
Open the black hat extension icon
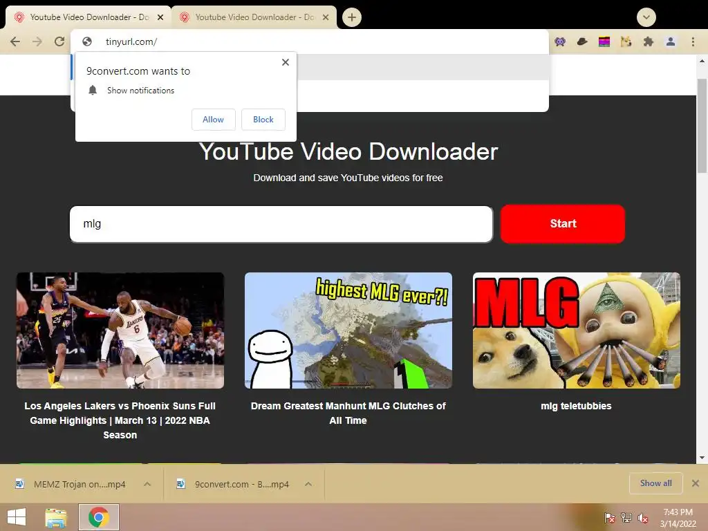coord(582,41)
